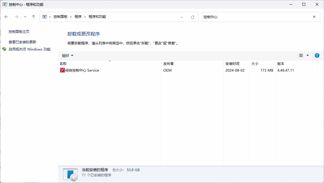Click the forward navigation arrow
The width and height of the screenshot is (324, 183).
click(16, 17)
